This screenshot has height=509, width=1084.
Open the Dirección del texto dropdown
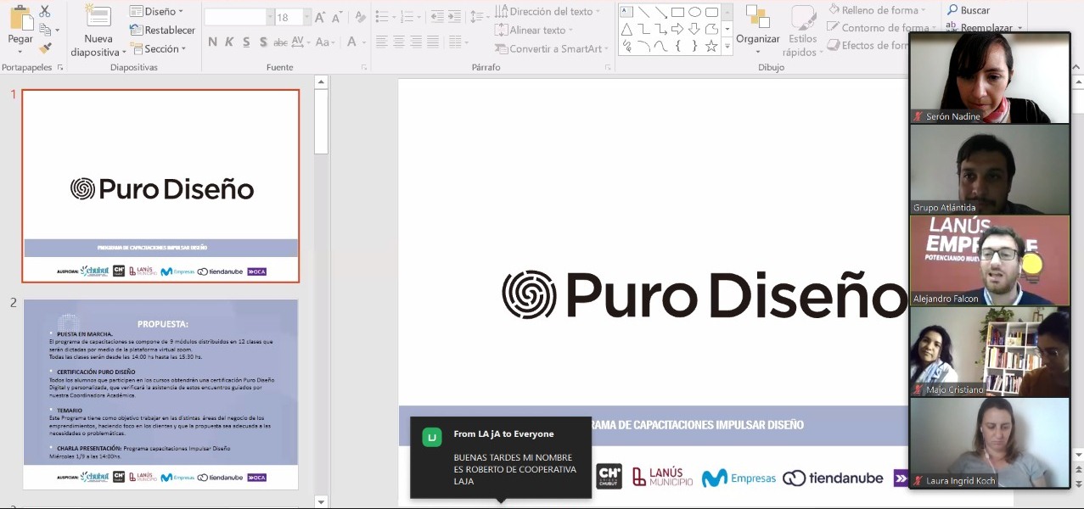[548, 11]
